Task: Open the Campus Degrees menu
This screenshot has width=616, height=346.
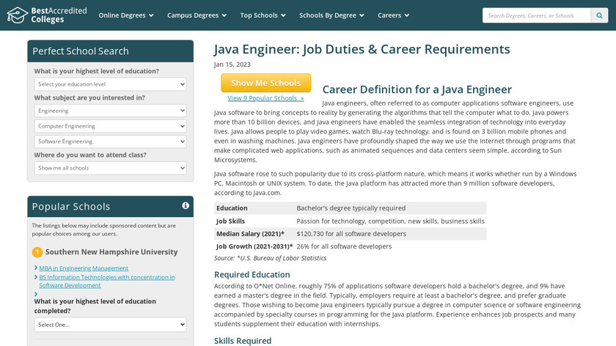Action: pos(197,15)
